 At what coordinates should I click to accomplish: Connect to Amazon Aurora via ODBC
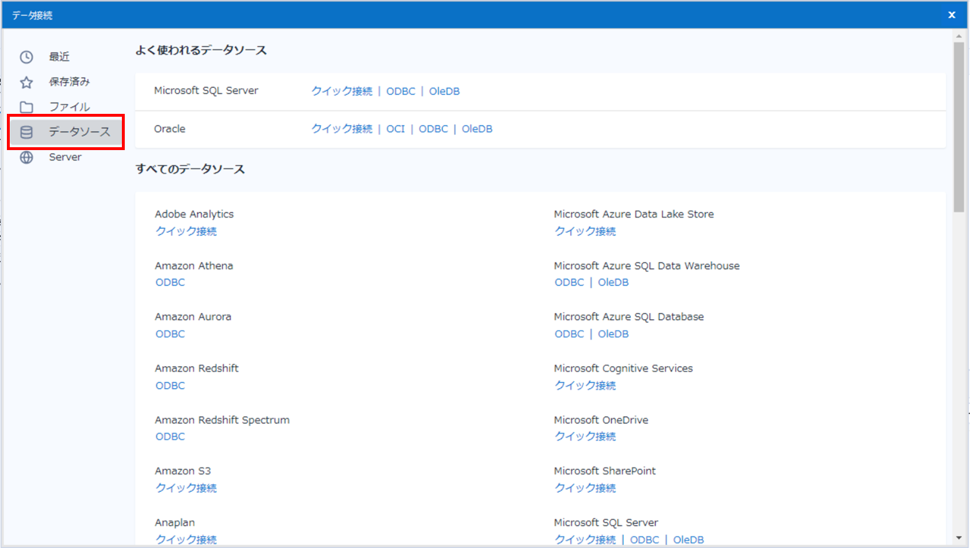tap(170, 334)
